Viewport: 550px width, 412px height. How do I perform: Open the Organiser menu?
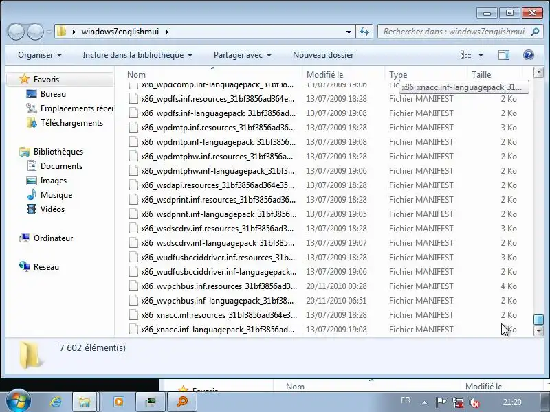pyautogui.click(x=40, y=55)
